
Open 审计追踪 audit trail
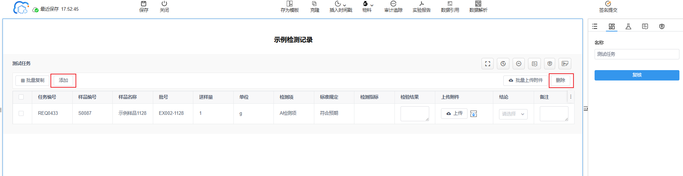393,6
